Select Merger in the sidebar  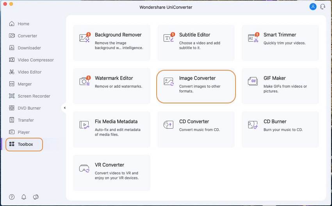coord(25,84)
